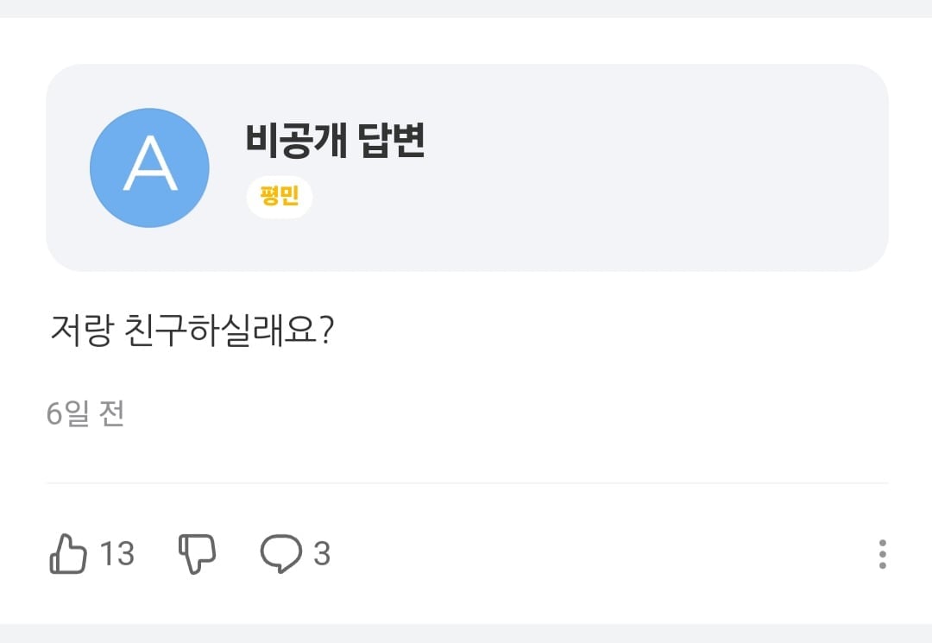
Task: Tap the blue A profile avatar
Action: [x=149, y=167]
